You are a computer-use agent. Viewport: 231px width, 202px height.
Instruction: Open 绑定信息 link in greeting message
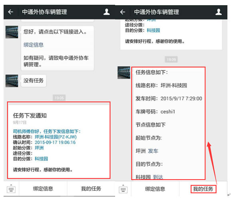click(34, 45)
